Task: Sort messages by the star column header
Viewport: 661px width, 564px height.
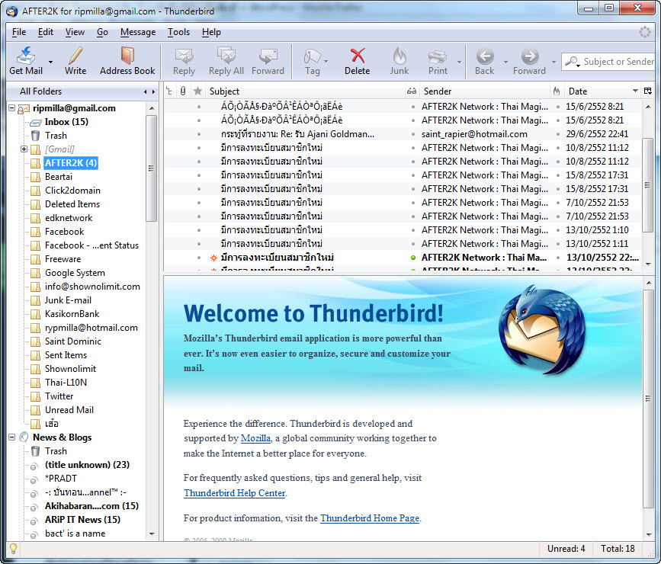Action: tap(197, 91)
